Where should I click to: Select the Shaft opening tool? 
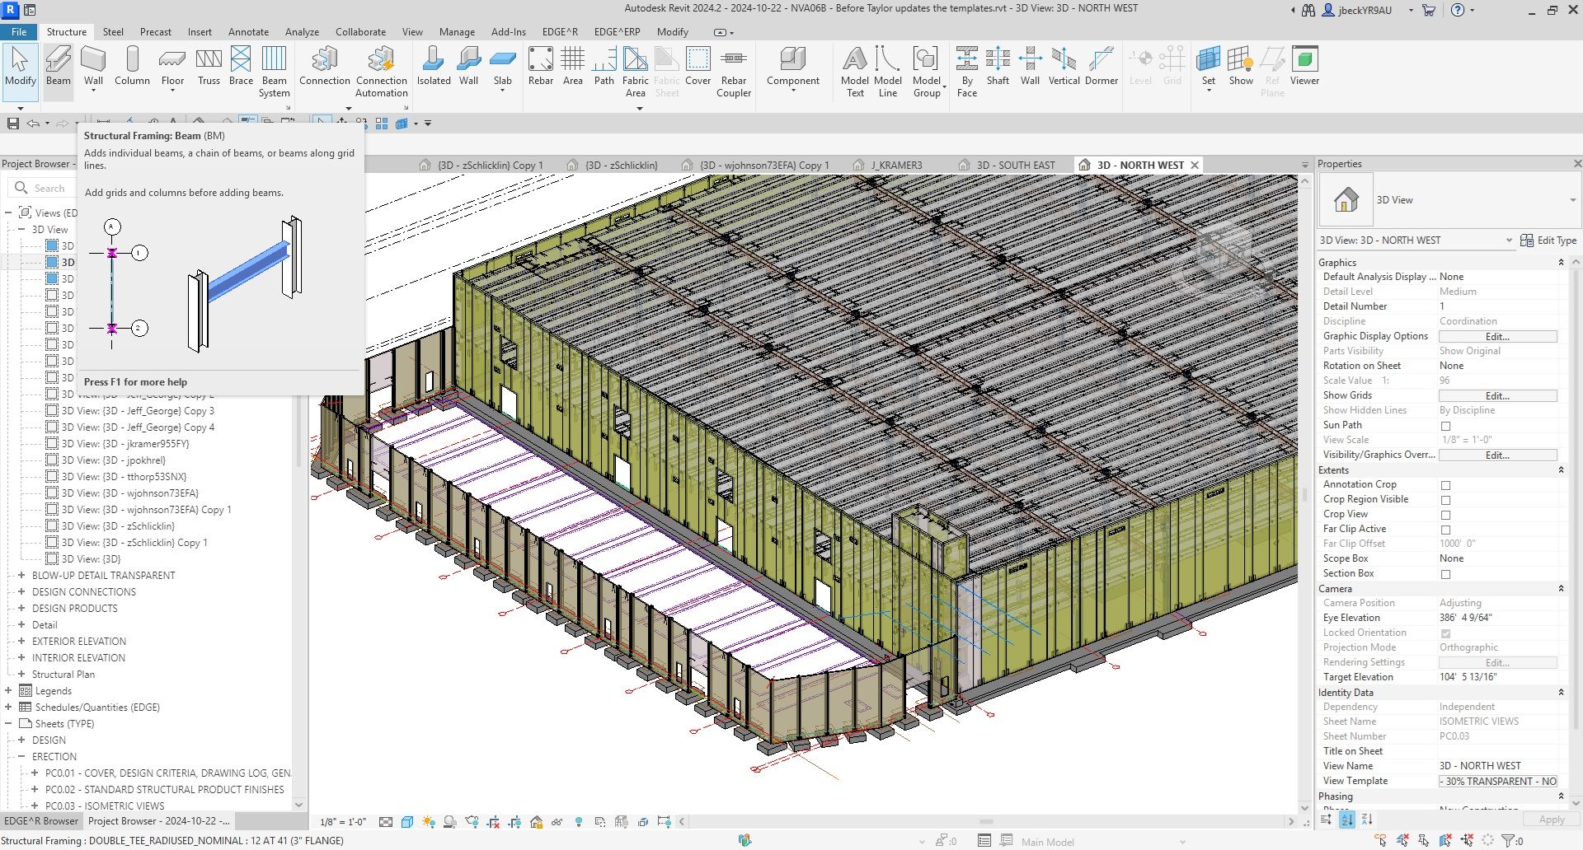(x=998, y=66)
